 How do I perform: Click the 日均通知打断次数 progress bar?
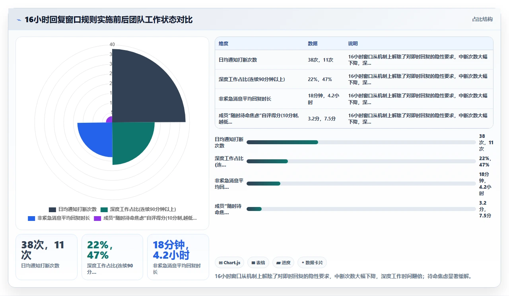click(x=361, y=142)
